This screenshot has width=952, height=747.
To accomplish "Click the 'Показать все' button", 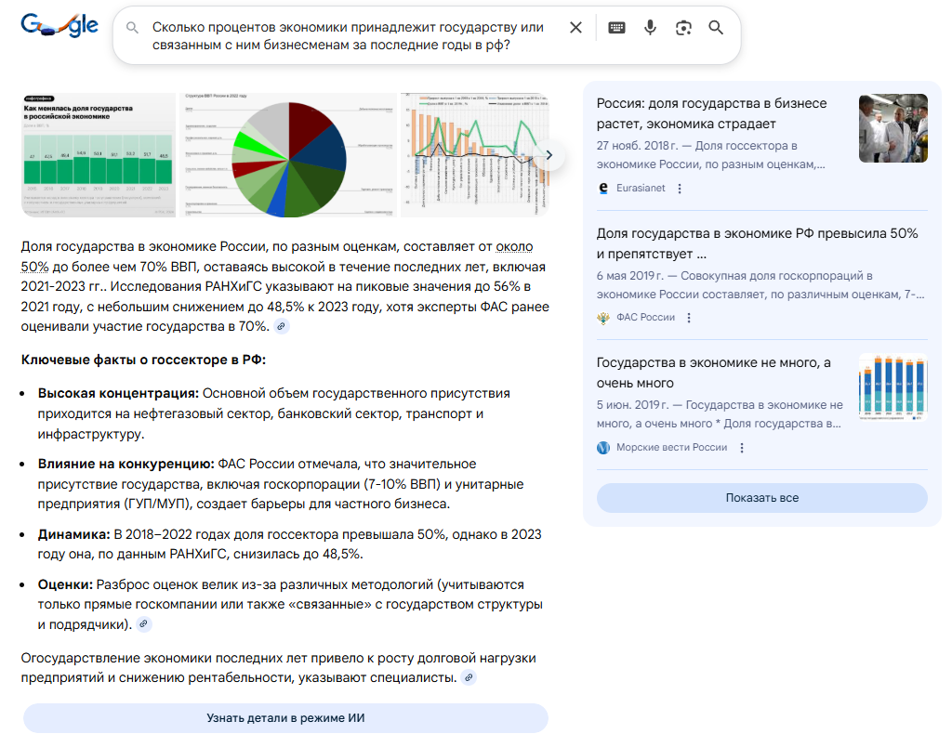I will pyautogui.click(x=762, y=498).
